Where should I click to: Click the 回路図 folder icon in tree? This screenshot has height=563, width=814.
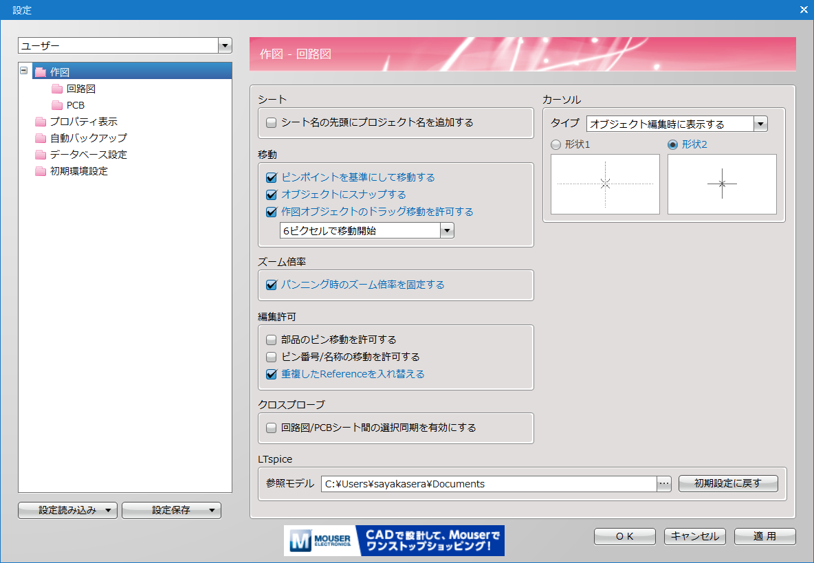(57, 89)
